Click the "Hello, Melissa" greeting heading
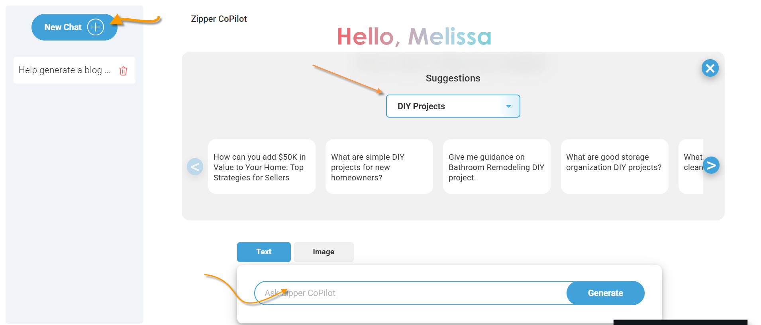 [x=414, y=37]
